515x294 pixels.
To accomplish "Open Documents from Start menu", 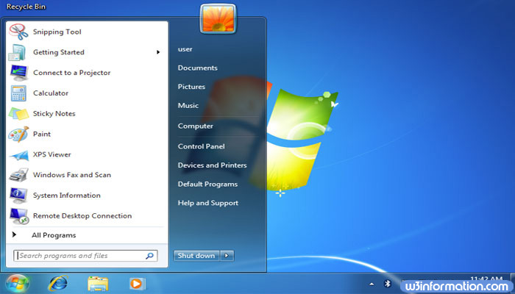I will tap(198, 68).
